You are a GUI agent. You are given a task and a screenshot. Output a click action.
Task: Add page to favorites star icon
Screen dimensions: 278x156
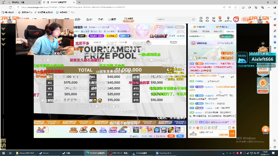236,7
